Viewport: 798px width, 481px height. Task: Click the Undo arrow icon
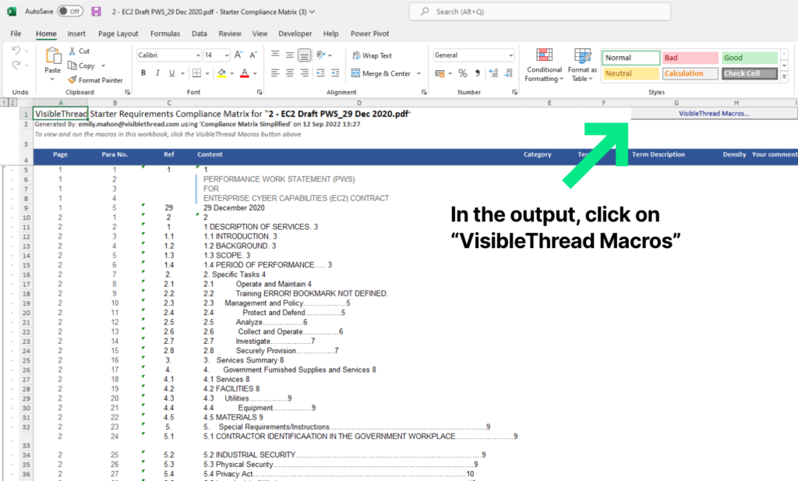pyautogui.click(x=16, y=51)
